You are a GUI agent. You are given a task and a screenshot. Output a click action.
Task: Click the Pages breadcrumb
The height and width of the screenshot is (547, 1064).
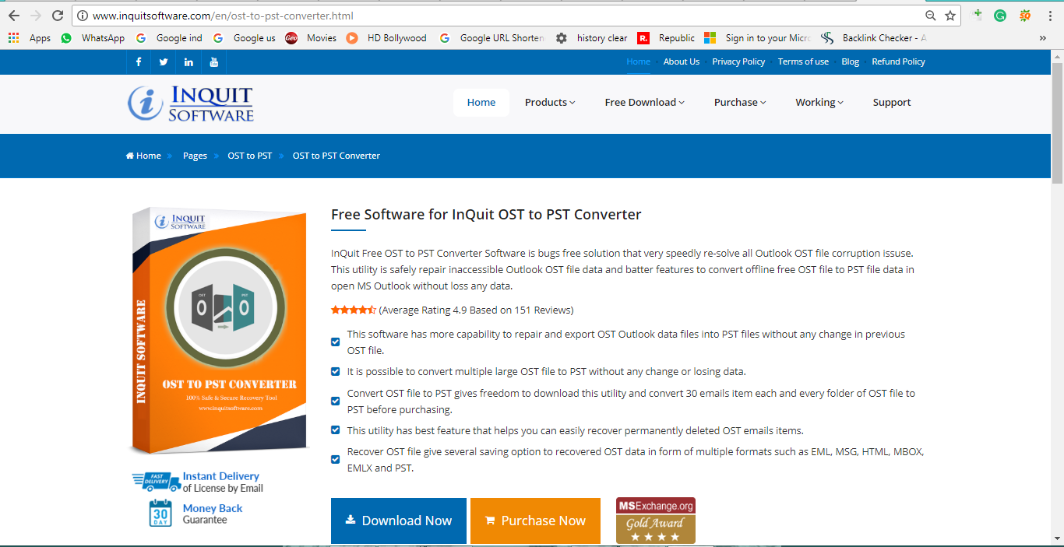pyautogui.click(x=195, y=156)
